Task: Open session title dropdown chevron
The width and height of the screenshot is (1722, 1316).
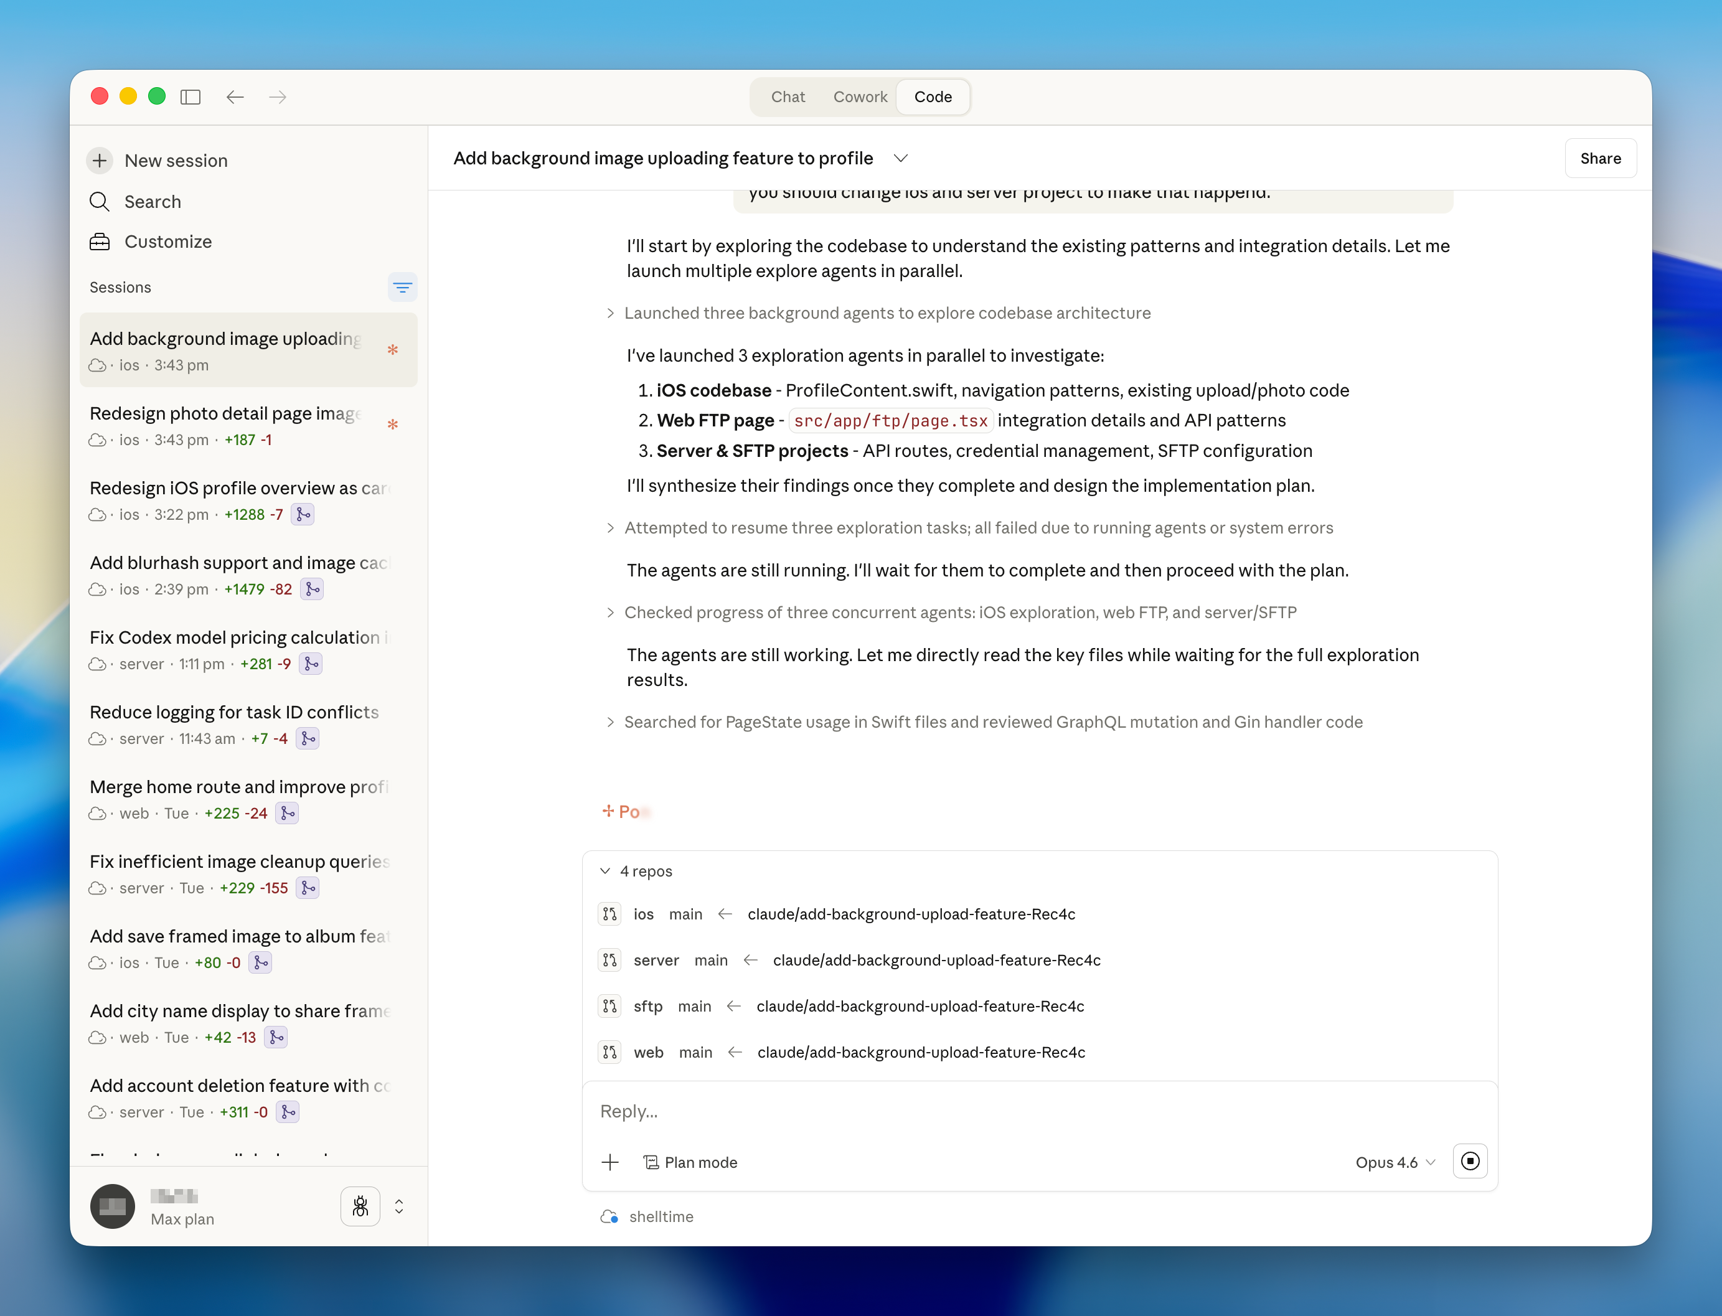Action: pos(901,158)
